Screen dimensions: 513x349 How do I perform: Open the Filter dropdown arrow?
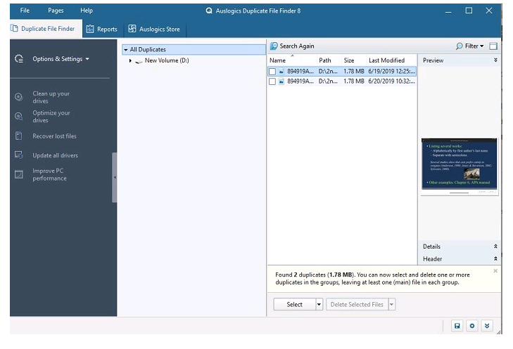pyautogui.click(x=482, y=46)
